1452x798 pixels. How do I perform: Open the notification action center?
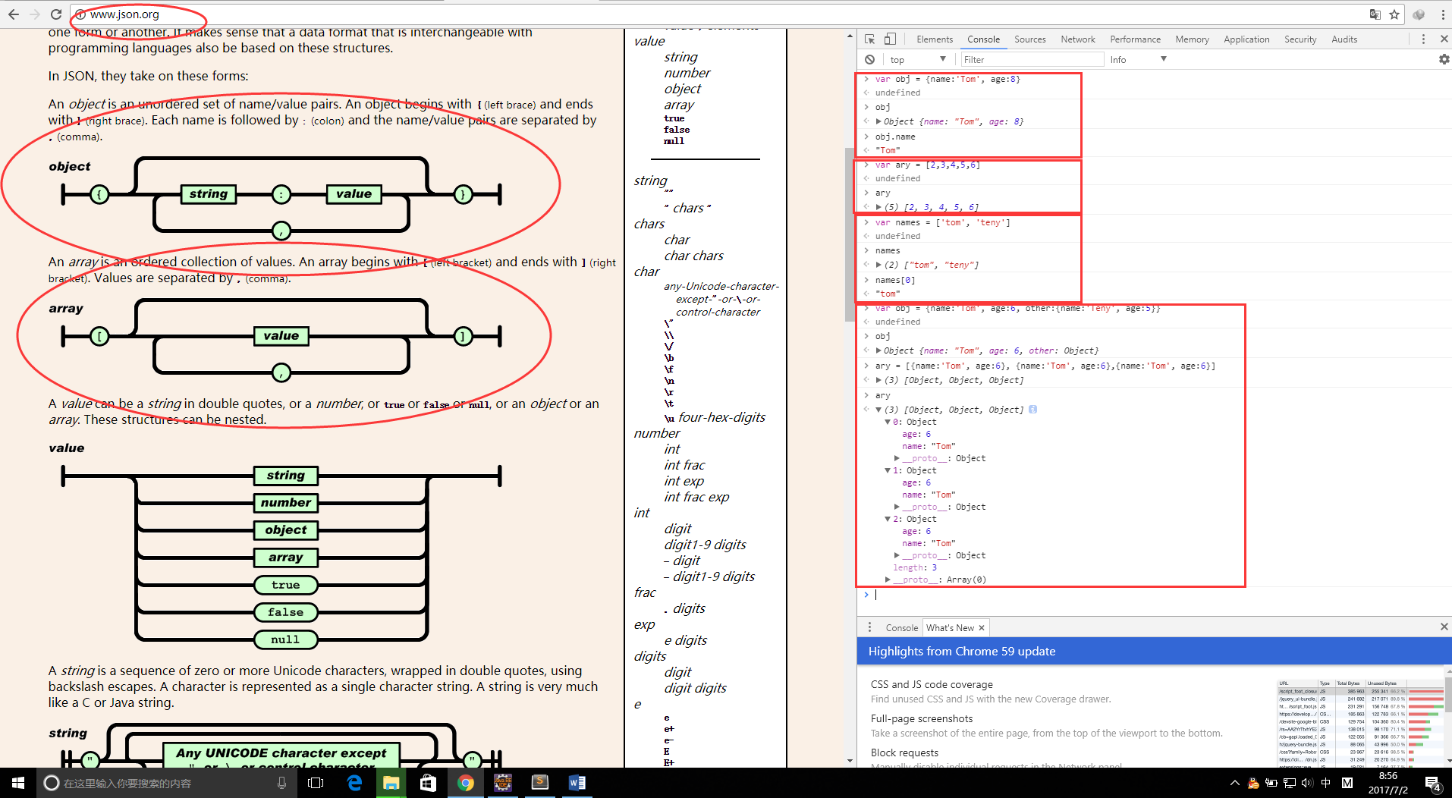pos(1433,784)
